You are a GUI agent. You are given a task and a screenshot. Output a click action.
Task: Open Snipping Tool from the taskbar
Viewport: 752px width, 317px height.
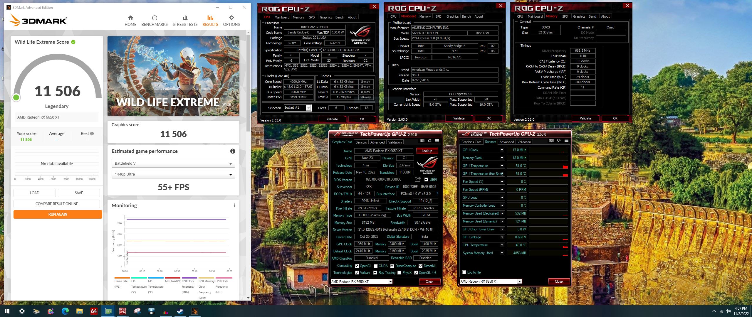pos(137,311)
